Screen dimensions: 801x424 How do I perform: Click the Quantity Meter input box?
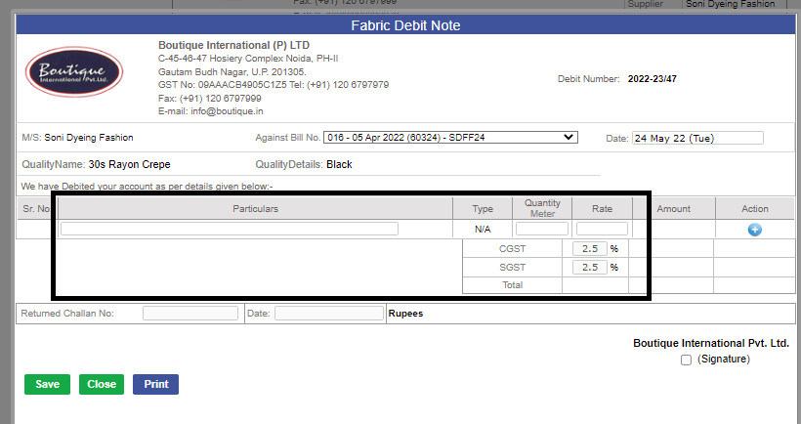pyautogui.click(x=542, y=229)
